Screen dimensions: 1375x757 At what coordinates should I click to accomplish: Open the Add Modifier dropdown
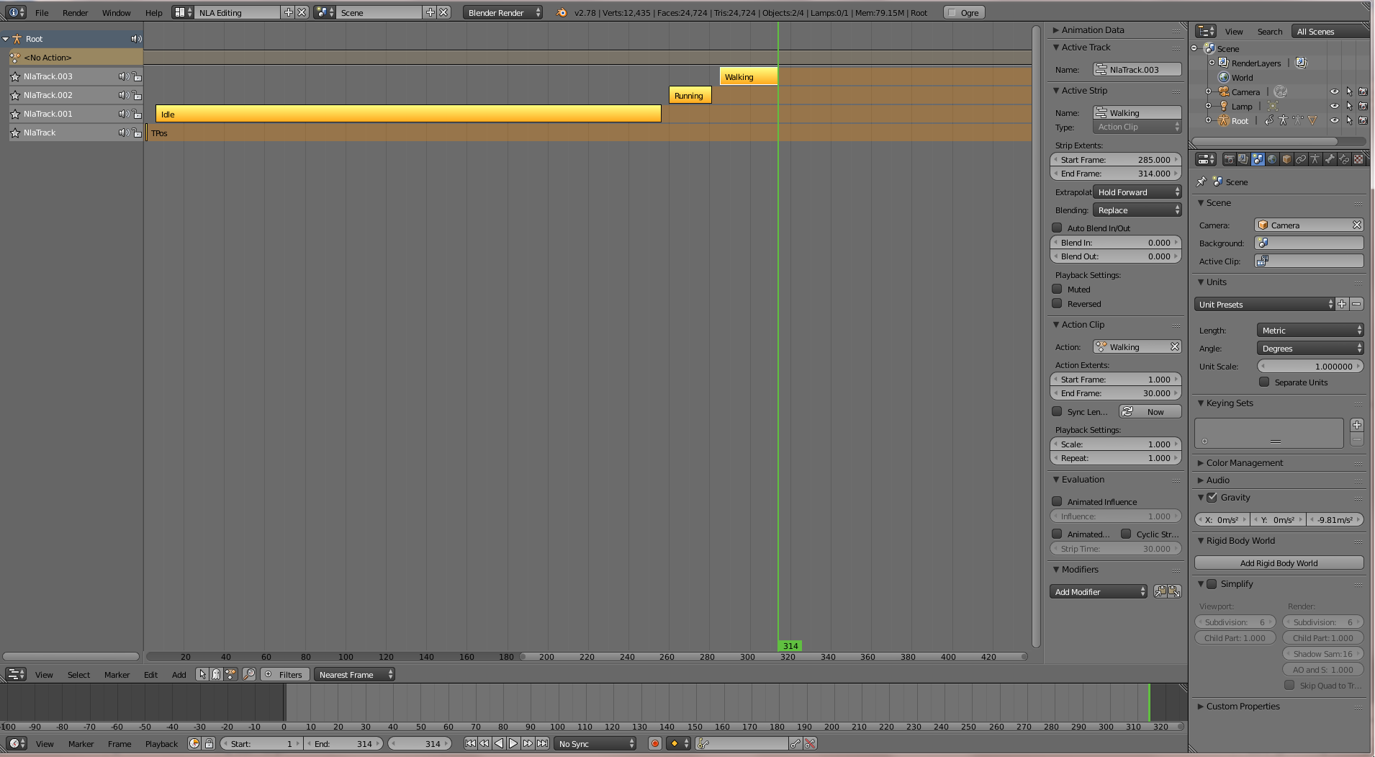(x=1098, y=592)
